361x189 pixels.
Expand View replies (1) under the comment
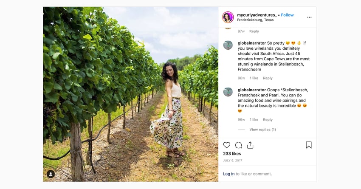pos(262,130)
